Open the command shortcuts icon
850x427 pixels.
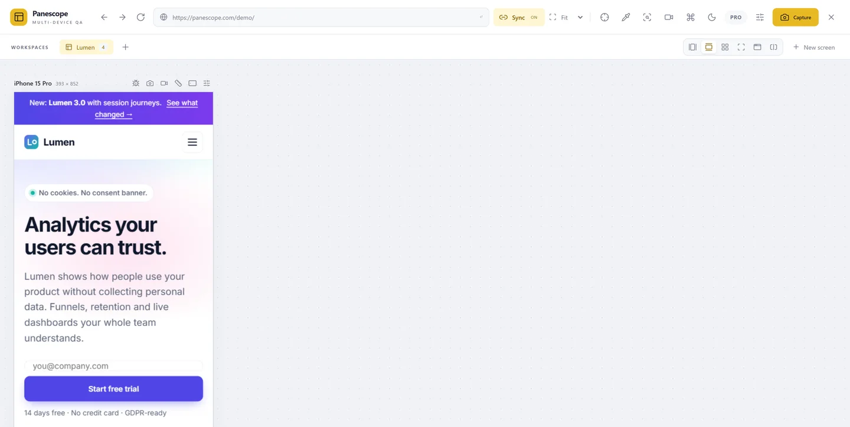point(690,17)
